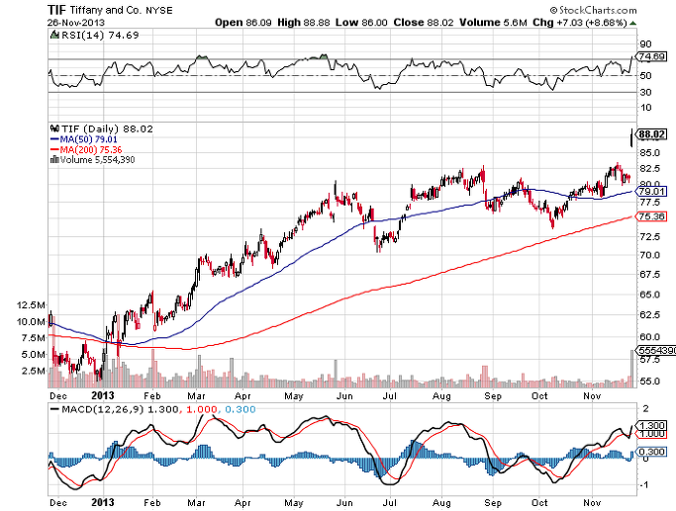Click the 62.5 price axis label
This screenshot has height=511, width=676.
pos(649,315)
